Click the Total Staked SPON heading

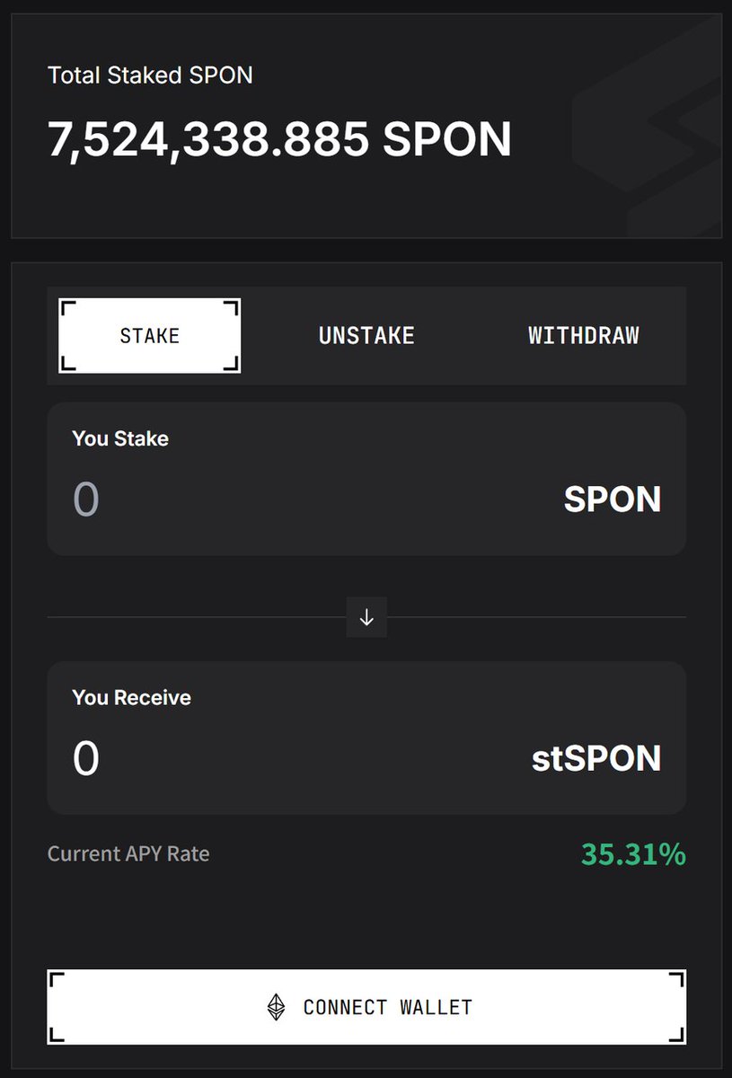pos(150,75)
